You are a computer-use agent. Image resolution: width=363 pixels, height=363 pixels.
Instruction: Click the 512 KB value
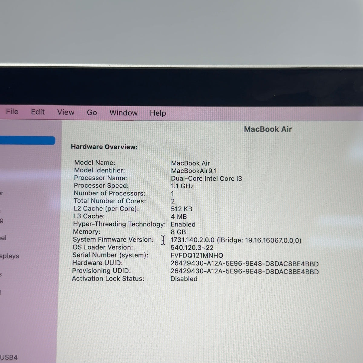(181, 209)
